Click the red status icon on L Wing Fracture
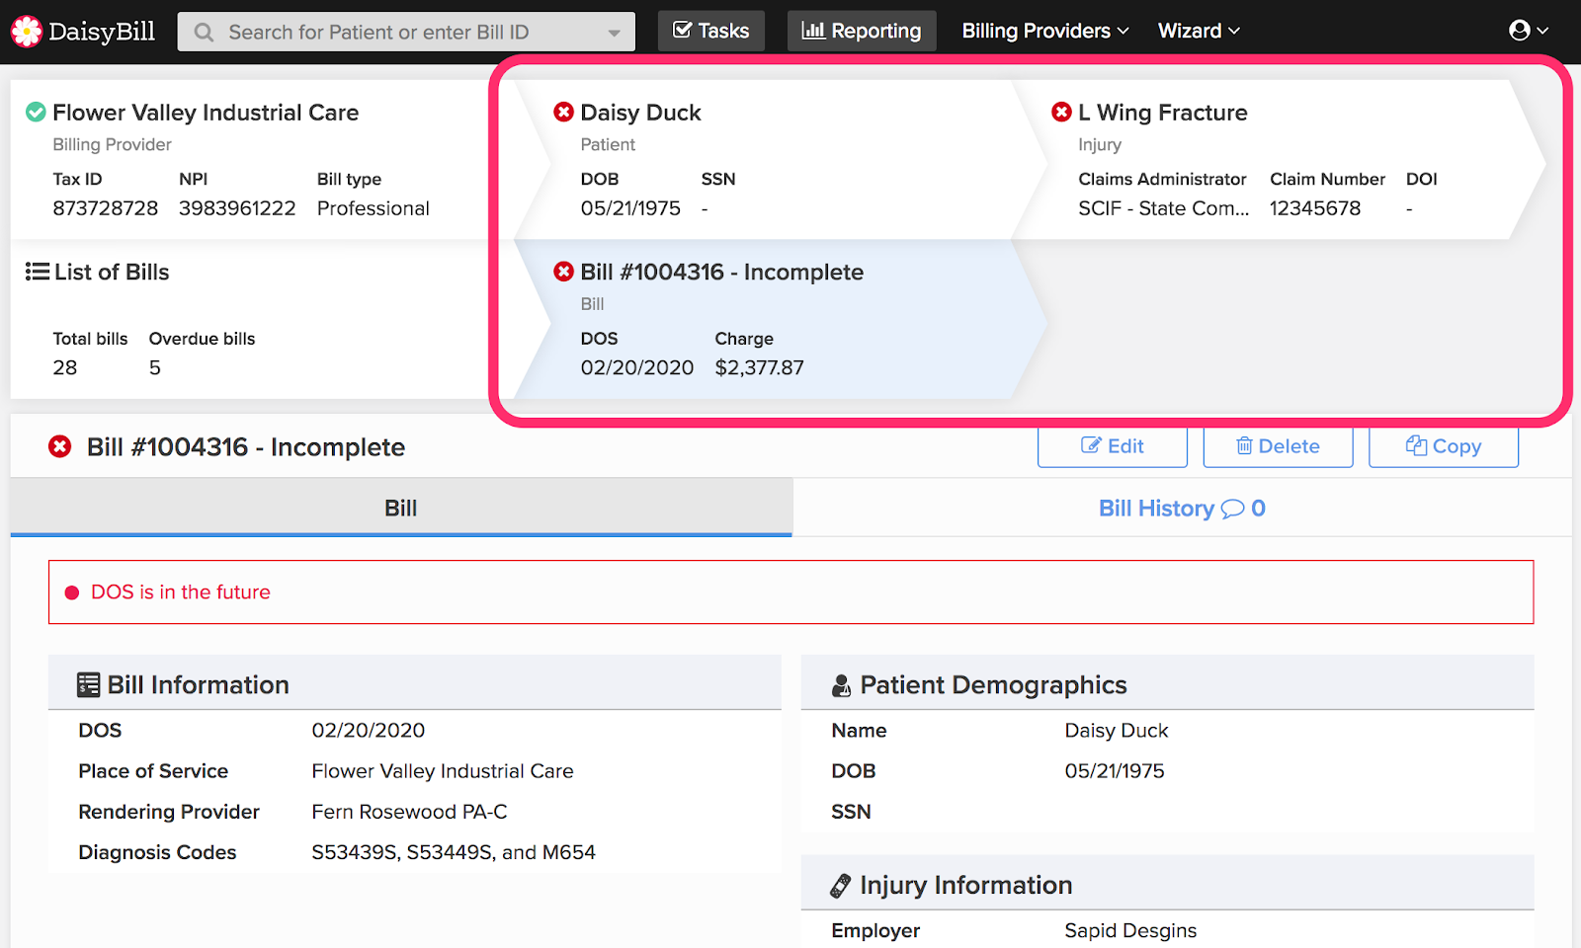1581x948 pixels. (x=1062, y=112)
